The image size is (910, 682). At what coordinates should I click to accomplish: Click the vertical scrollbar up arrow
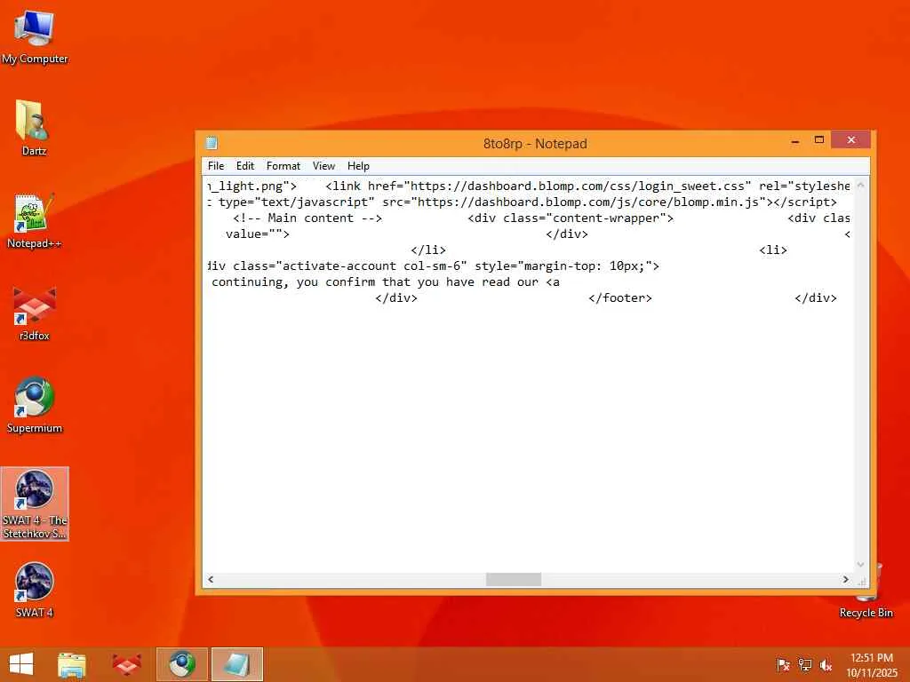[860, 185]
